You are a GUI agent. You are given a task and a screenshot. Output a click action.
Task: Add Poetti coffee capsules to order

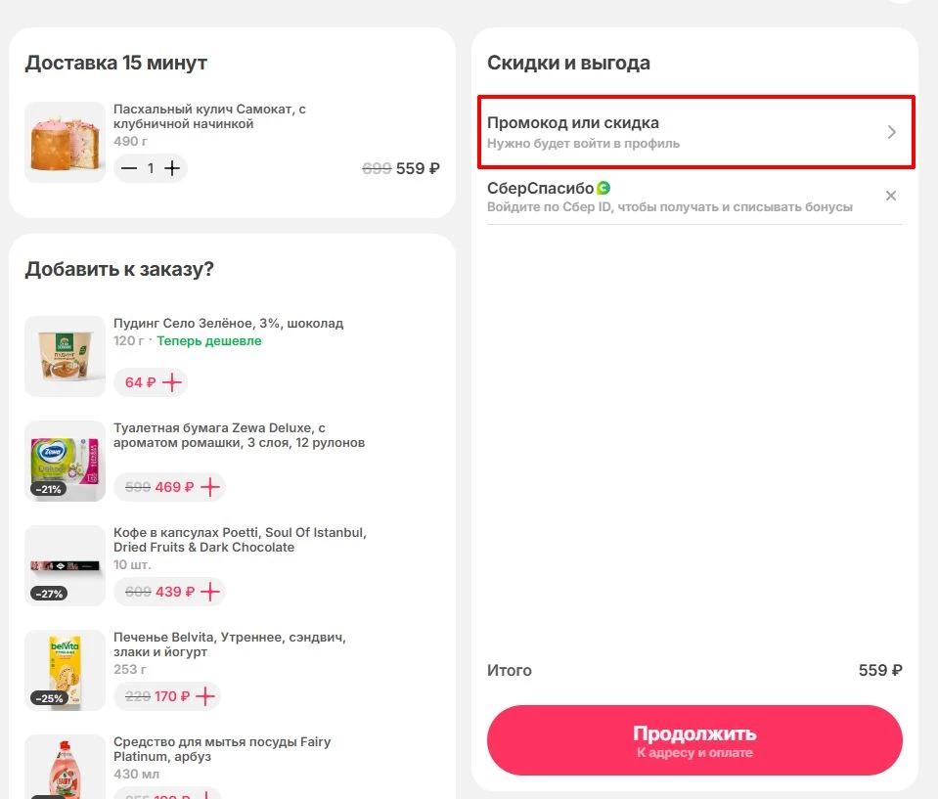210,592
